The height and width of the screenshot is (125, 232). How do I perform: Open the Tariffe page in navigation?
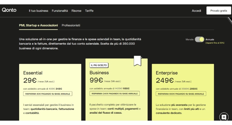click(x=89, y=11)
